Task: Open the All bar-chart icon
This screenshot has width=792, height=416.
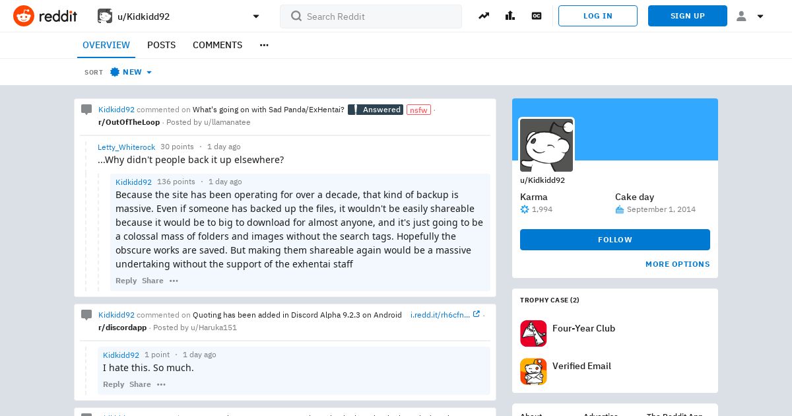Action: click(x=510, y=16)
